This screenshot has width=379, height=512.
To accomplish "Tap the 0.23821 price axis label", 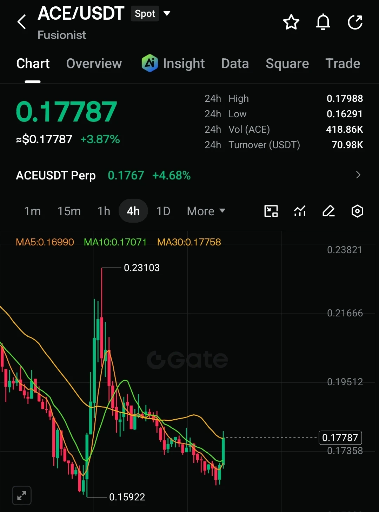I will pyautogui.click(x=345, y=250).
